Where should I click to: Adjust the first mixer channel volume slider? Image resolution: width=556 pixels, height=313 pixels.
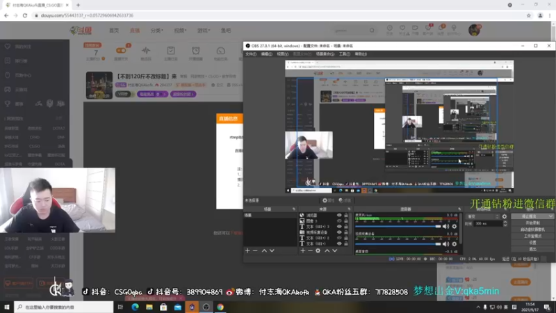coord(398,227)
